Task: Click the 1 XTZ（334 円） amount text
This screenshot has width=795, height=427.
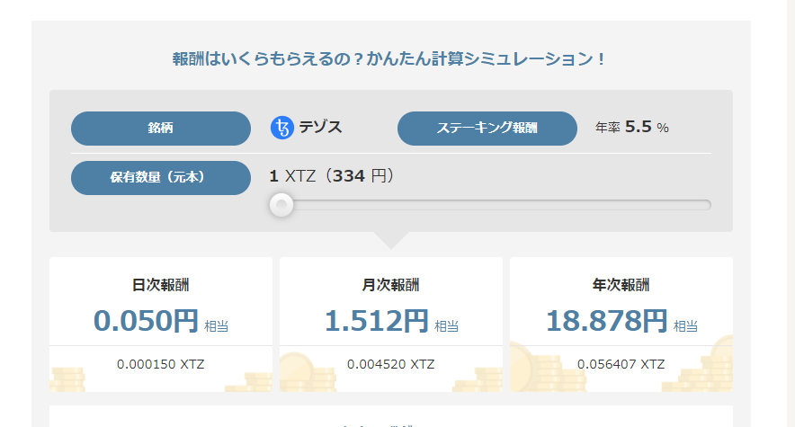Action: pyautogui.click(x=332, y=176)
